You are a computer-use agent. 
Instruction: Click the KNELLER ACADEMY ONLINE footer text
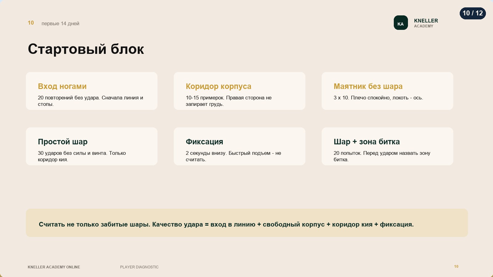pos(54,267)
